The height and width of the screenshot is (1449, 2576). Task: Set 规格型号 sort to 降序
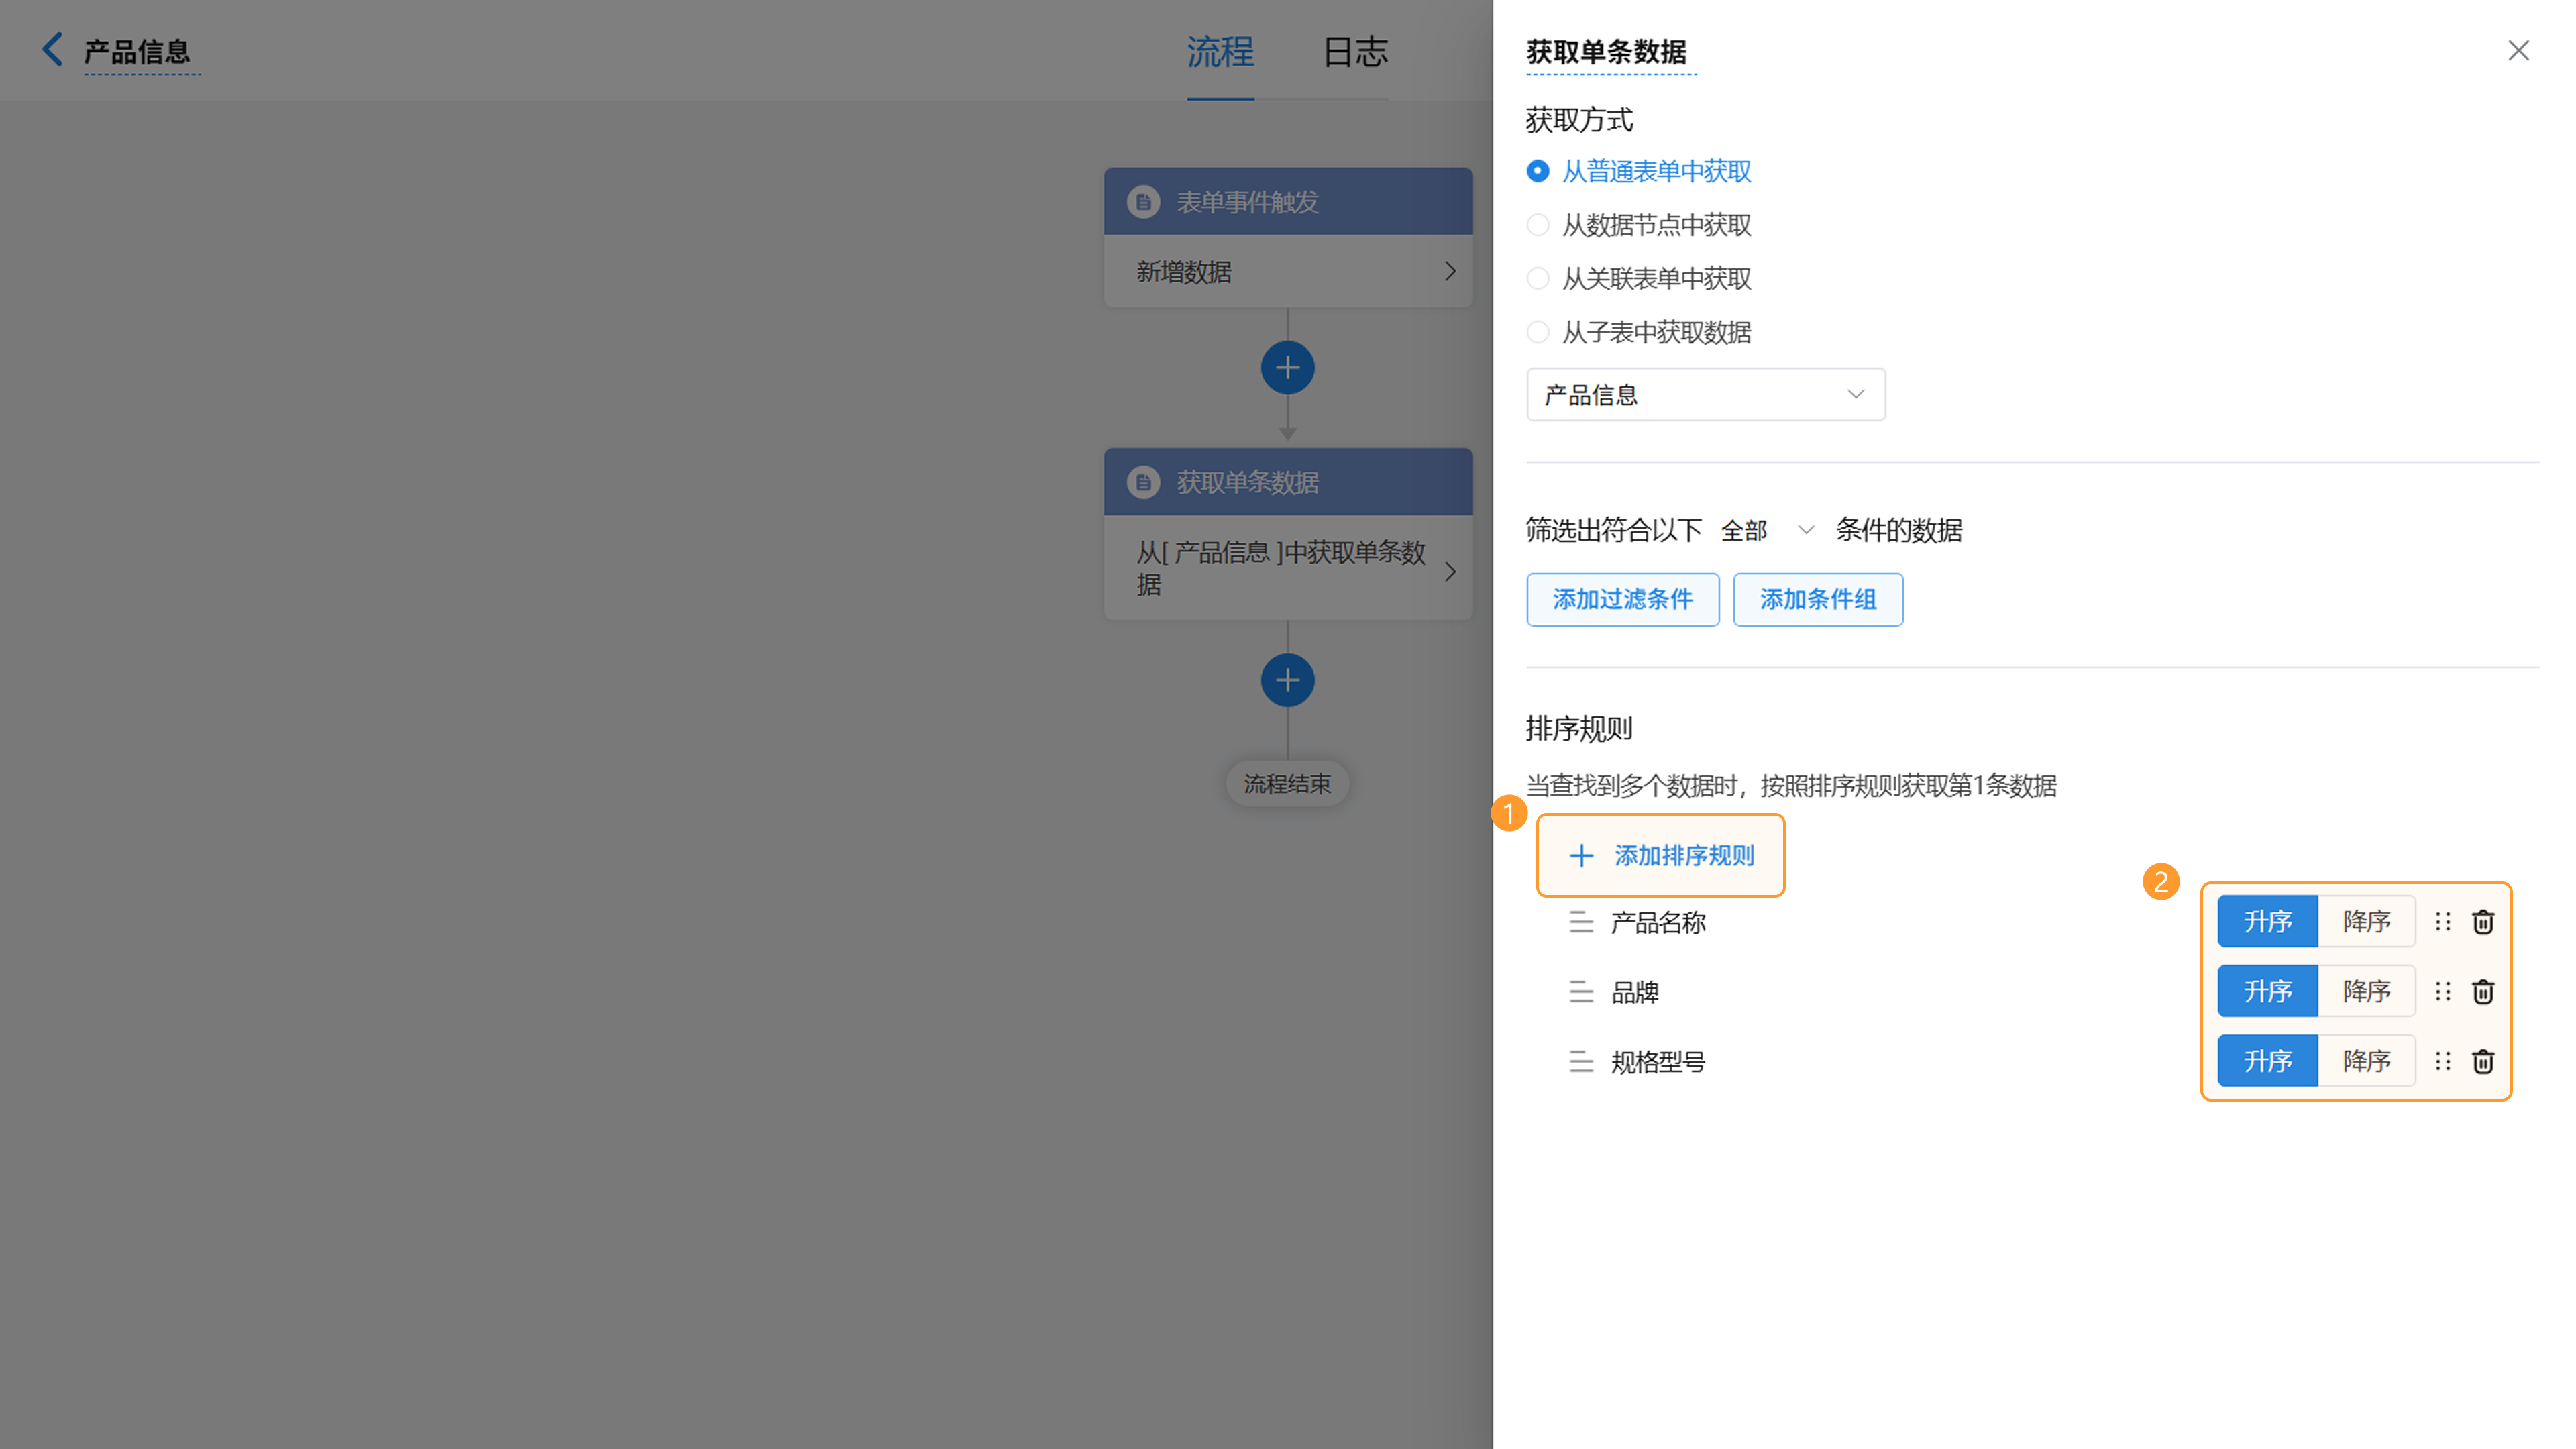tap(2366, 1060)
